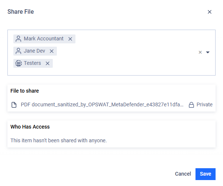Expand the recipients dropdown arrow
Image resolution: width=223 pixels, height=186 pixels.
coord(208,52)
